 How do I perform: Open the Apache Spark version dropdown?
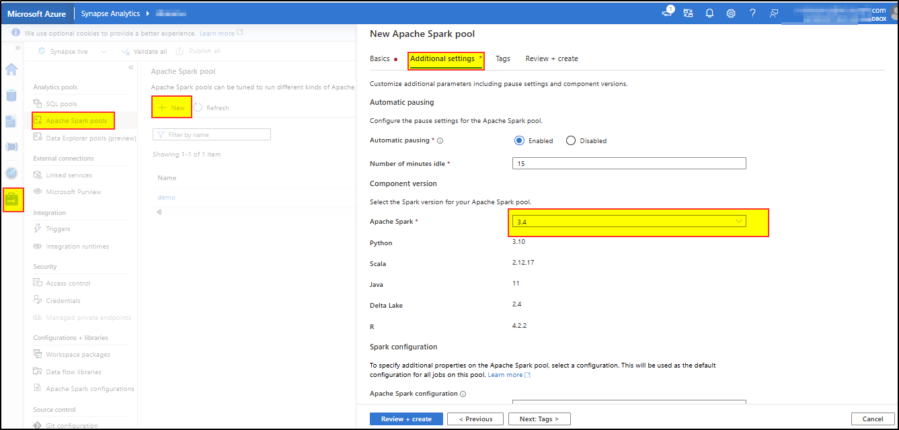[629, 221]
